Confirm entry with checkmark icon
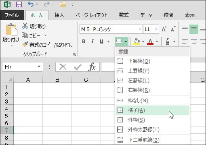This screenshot has width=206, height=145. point(78,67)
